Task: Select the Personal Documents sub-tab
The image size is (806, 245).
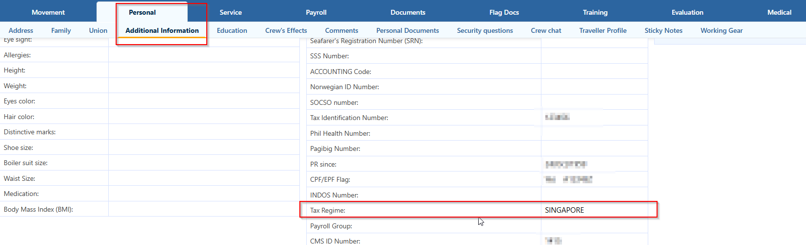Action: pos(407,30)
